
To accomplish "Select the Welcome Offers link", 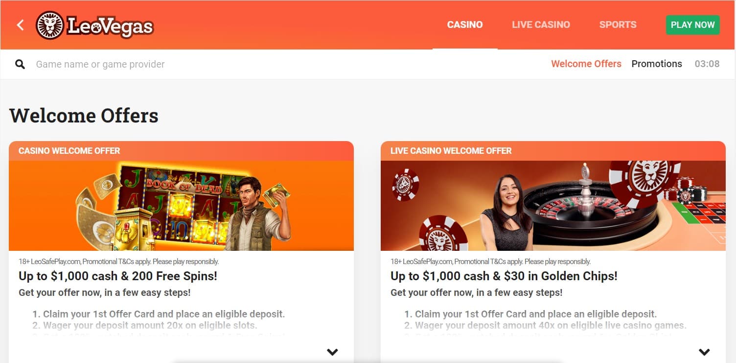I will (x=586, y=64).
